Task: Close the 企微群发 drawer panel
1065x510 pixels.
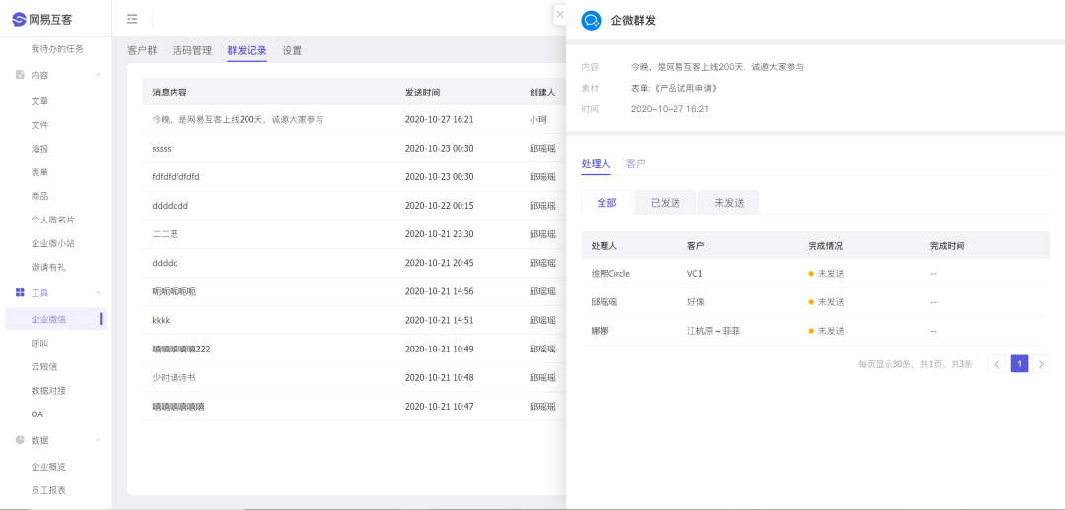Action: pyautogui.click(x=560, y=14)
